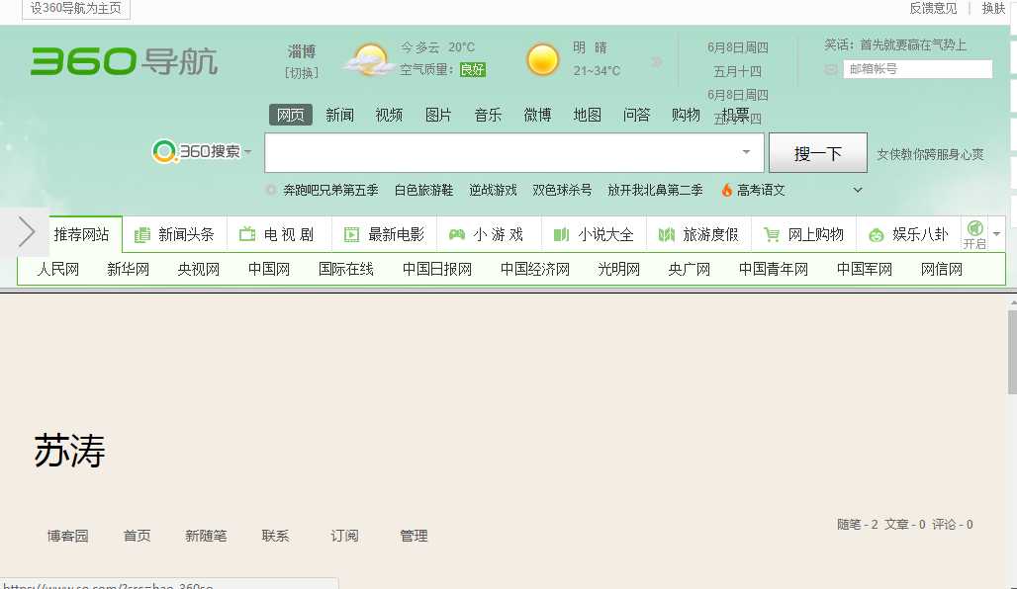
Task: Select the 视频 search tab
Action: [389, 115]
